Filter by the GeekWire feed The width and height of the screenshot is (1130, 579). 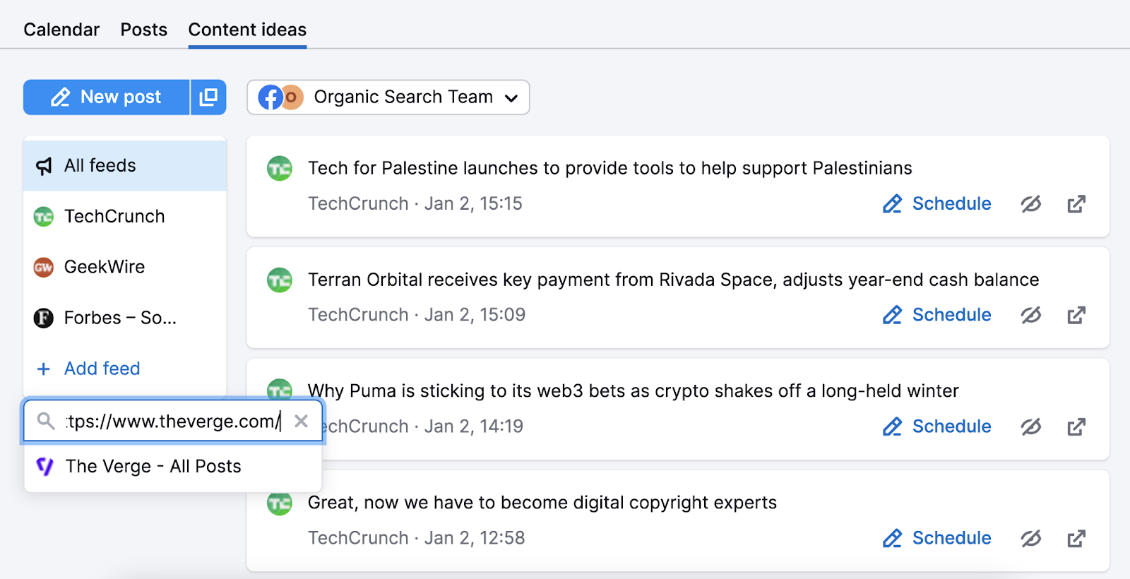point(125,267)
